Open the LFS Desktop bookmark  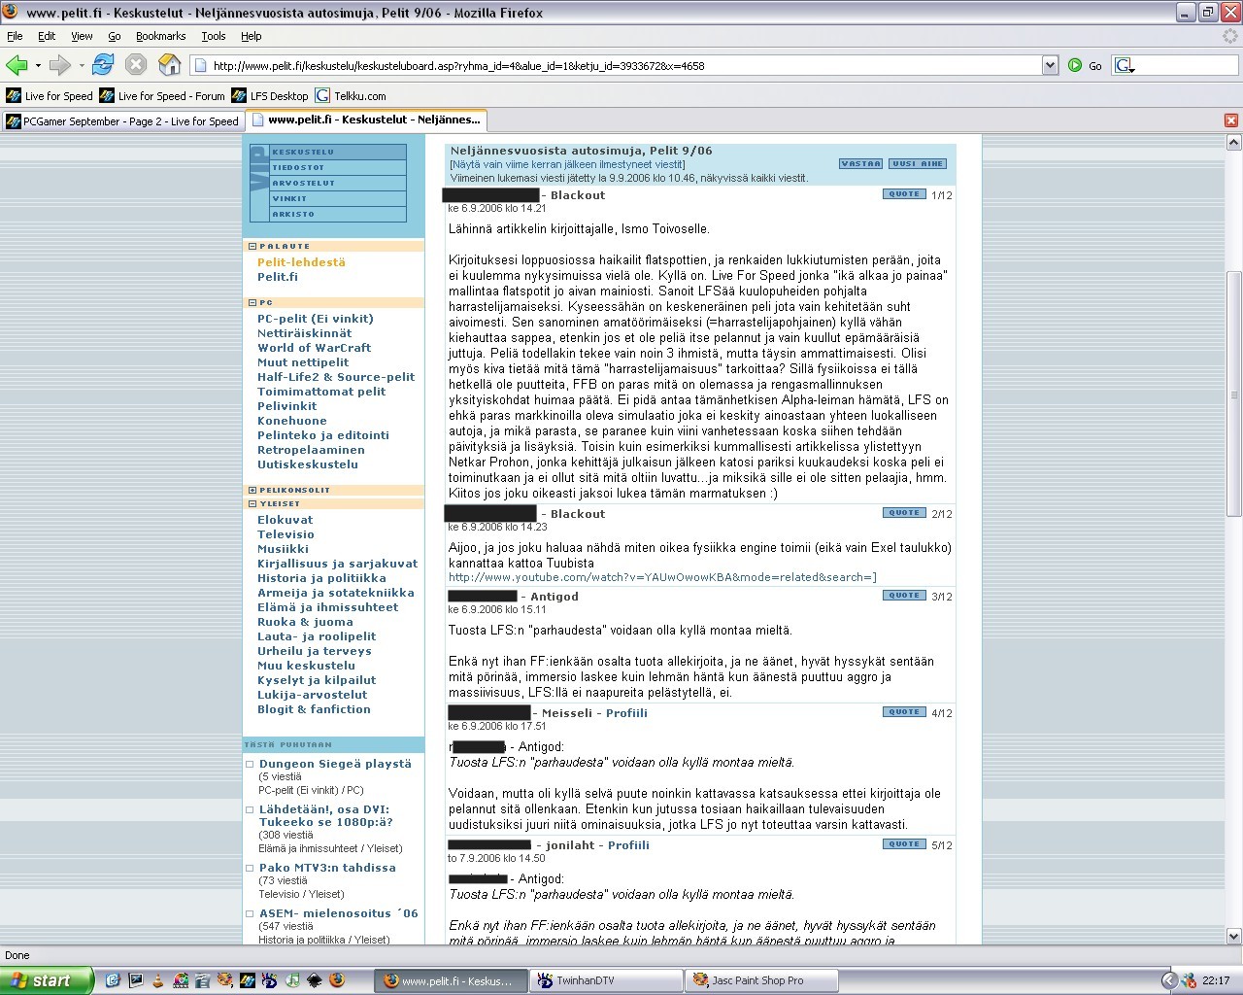269,96
